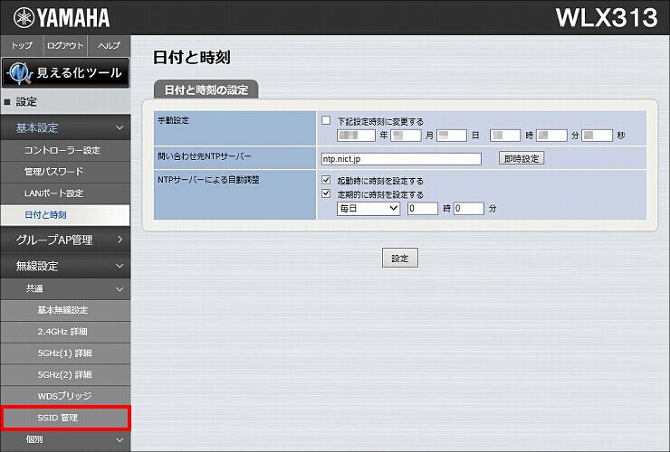Click the day (日) input field
670x452 pixels.
pyautogui.click(x=452, y=136)
